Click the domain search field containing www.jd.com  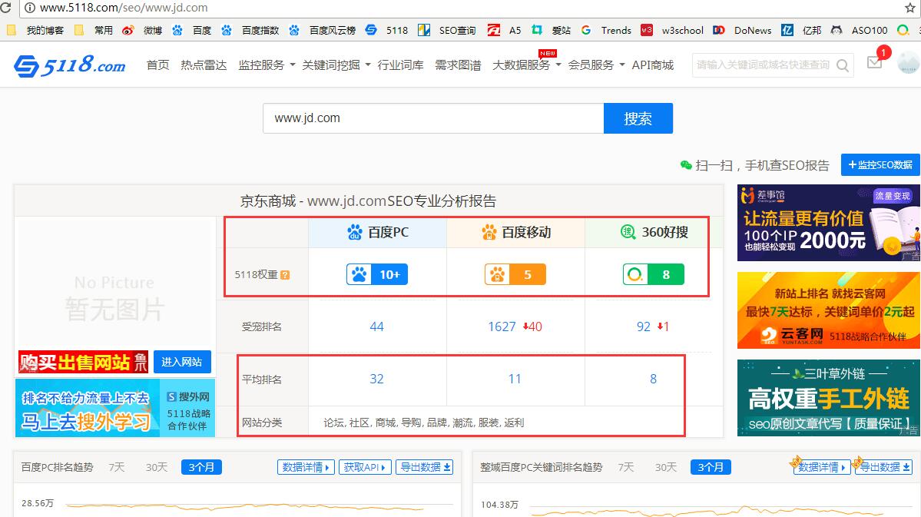433,118
